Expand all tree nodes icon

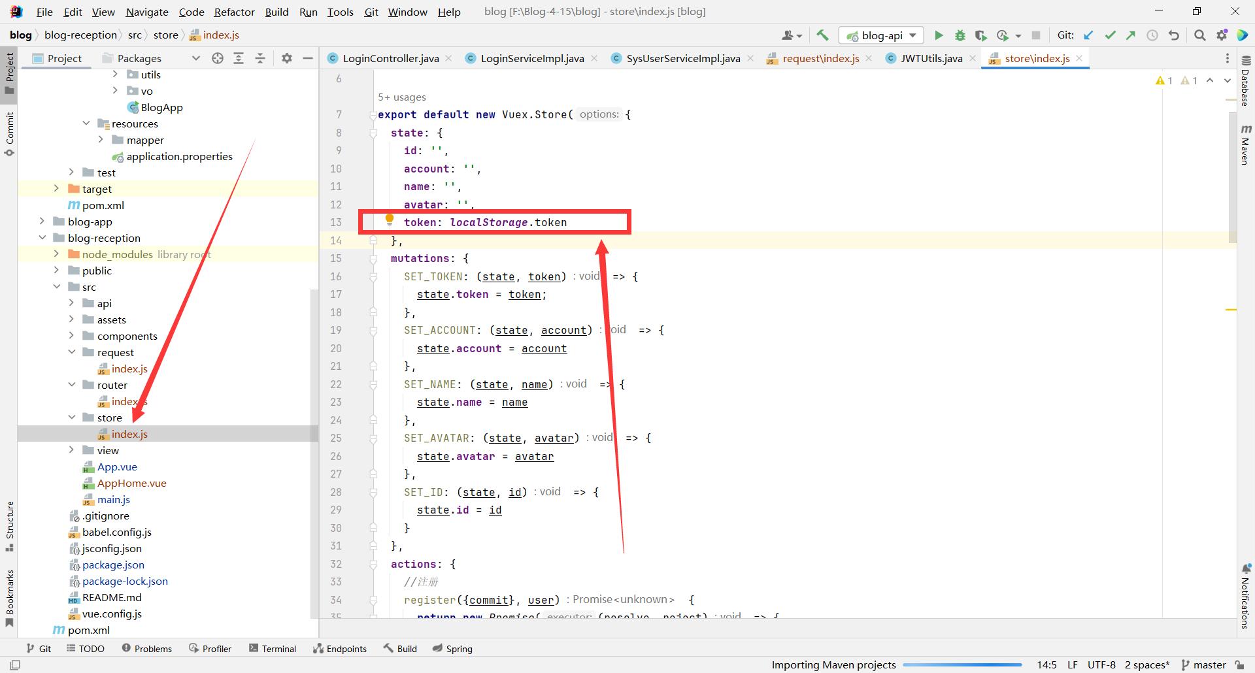pos(239,58)
